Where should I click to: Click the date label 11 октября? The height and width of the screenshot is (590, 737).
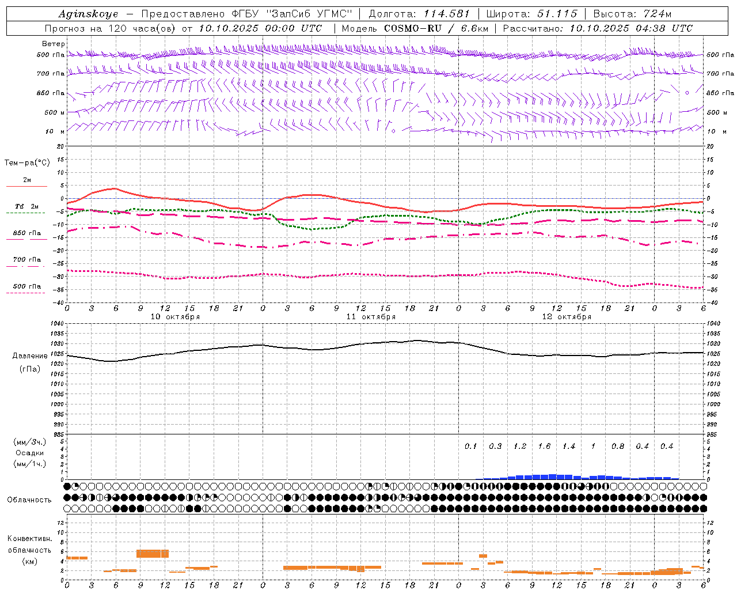point(371,317)
